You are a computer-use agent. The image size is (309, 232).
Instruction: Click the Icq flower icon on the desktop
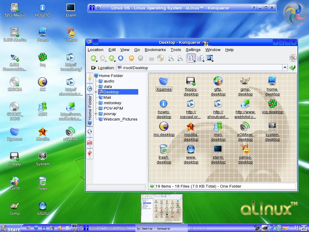(x=43, y=60)
